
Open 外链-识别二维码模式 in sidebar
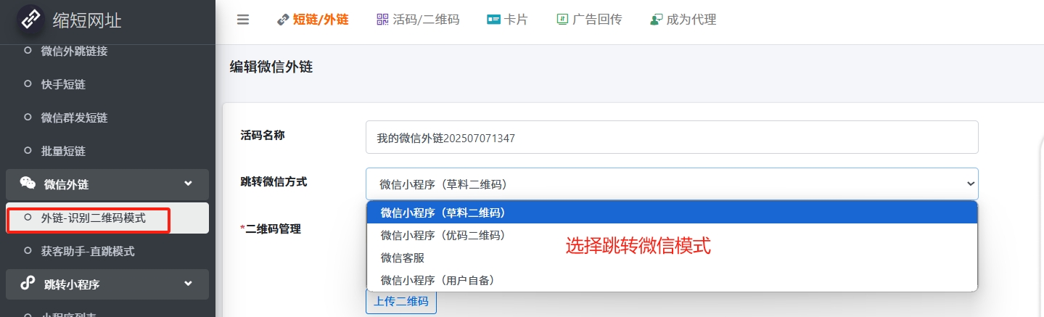93,218
